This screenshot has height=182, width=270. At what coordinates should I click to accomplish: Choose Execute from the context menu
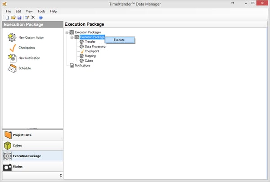(x=119, y=40)
